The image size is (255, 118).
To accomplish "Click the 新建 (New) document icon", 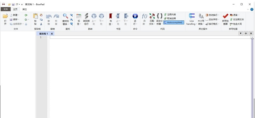I will [x=11, y=15].
